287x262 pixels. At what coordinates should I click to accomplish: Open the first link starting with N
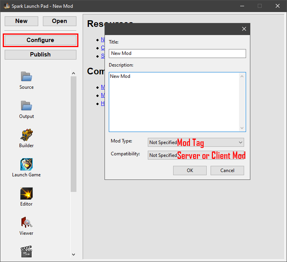pyautogui.click(x=103, y=39)
